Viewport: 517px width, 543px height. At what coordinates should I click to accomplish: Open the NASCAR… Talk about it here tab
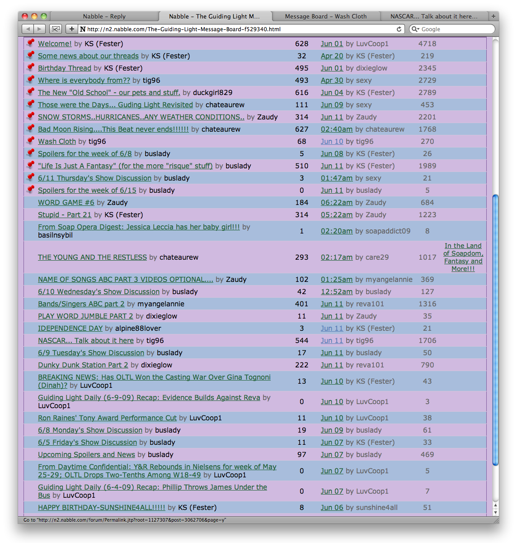[434, 16]
